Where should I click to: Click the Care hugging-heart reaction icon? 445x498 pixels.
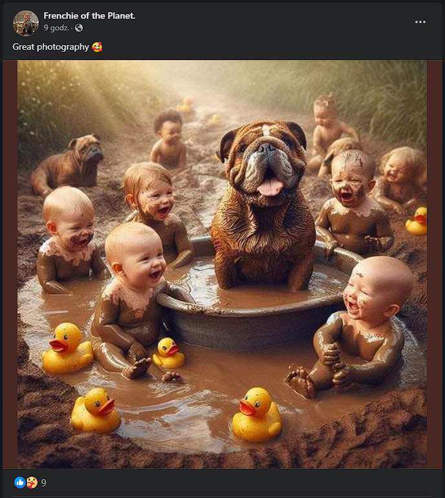tap(32, 482)
